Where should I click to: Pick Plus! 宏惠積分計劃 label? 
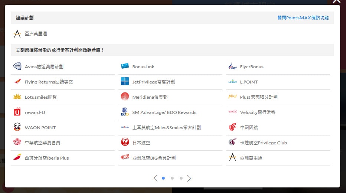coord(259,97)
